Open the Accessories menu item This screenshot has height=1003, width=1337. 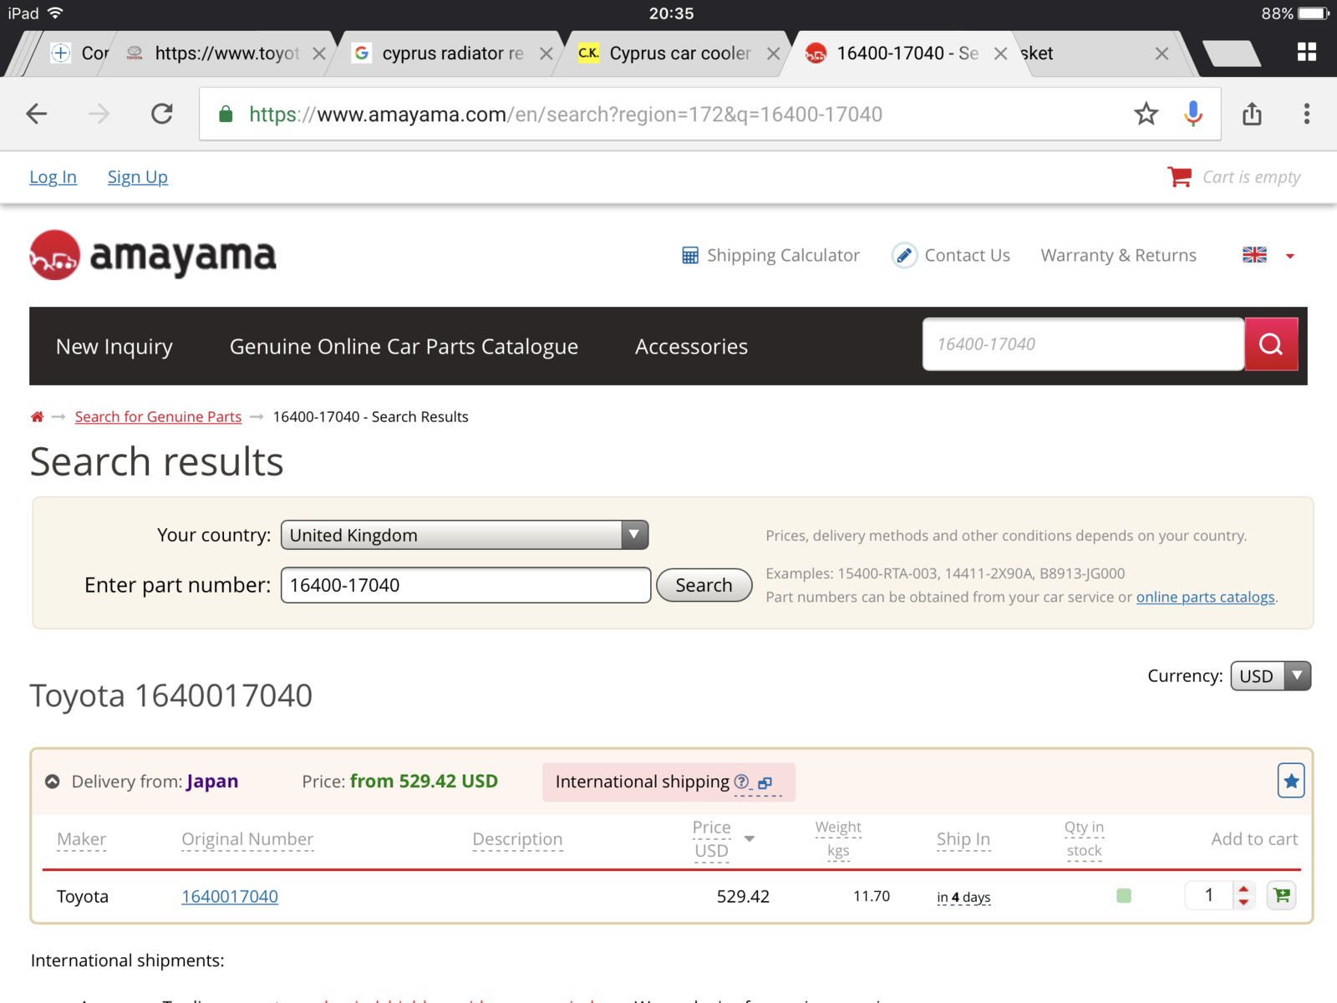point(691,346)
